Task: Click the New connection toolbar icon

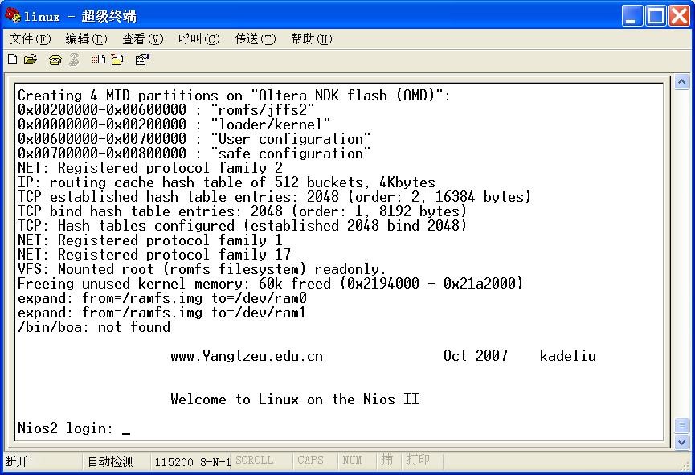Action: pos(13,59)
